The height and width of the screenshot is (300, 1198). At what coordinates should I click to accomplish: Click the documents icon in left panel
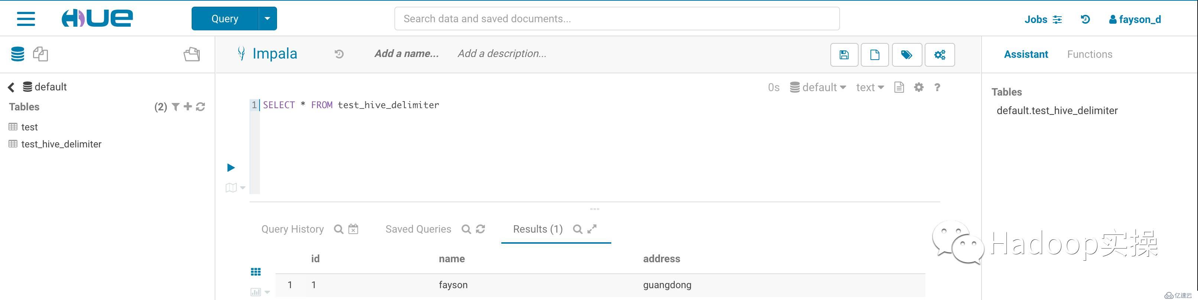(x=40, y=54)
